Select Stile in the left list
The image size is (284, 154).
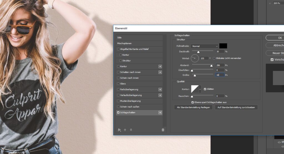tap(120, 38)
